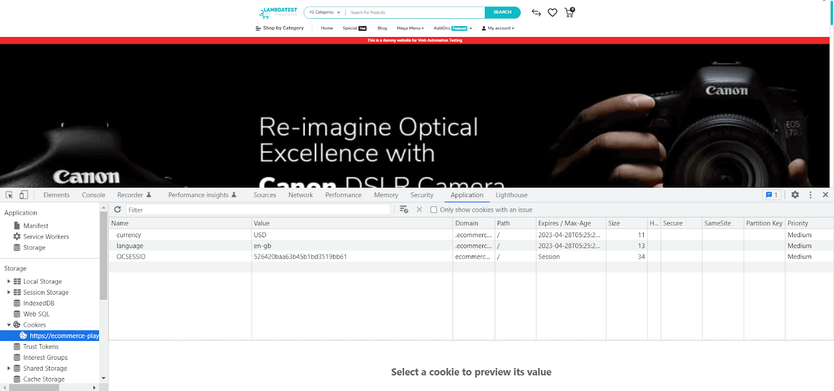
Task: Switch to the Console tab
Action: (93, 195)
